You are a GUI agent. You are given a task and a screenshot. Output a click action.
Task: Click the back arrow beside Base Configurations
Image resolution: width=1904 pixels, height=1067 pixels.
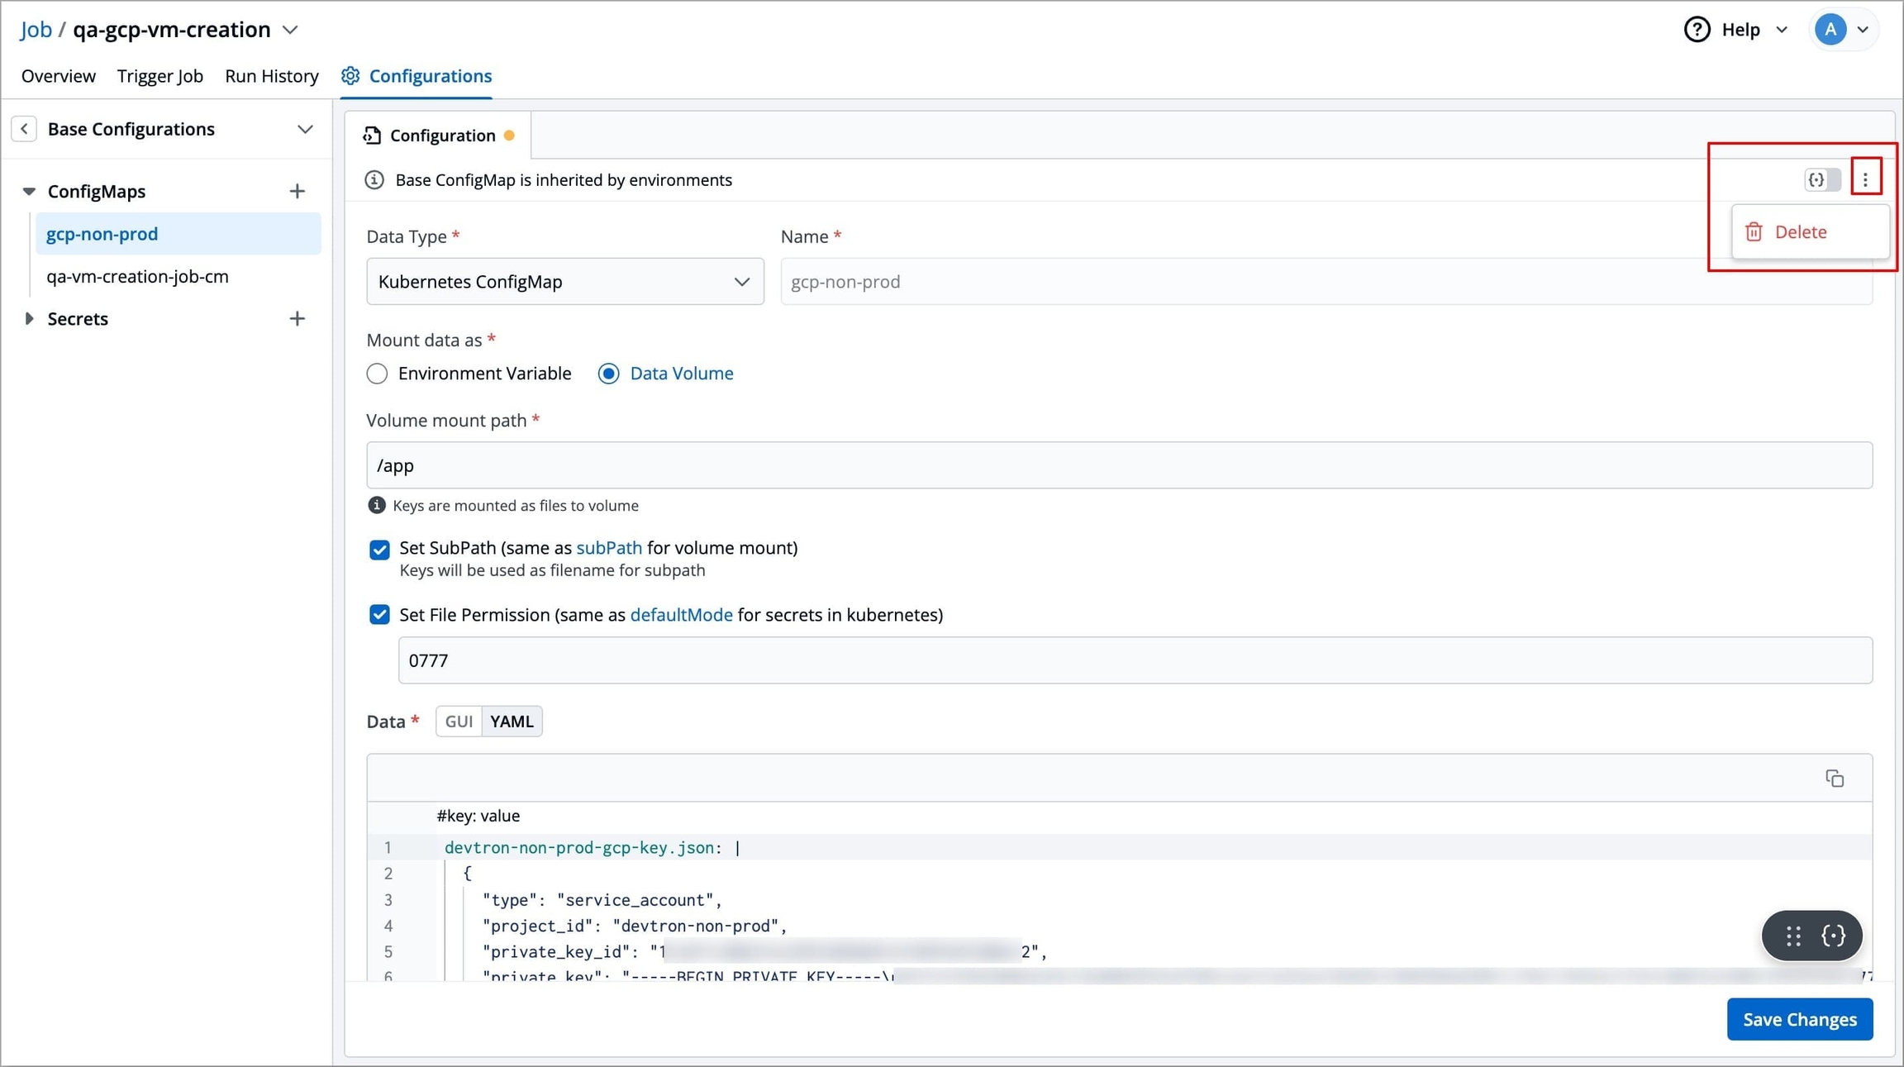[x=24, y=129]
